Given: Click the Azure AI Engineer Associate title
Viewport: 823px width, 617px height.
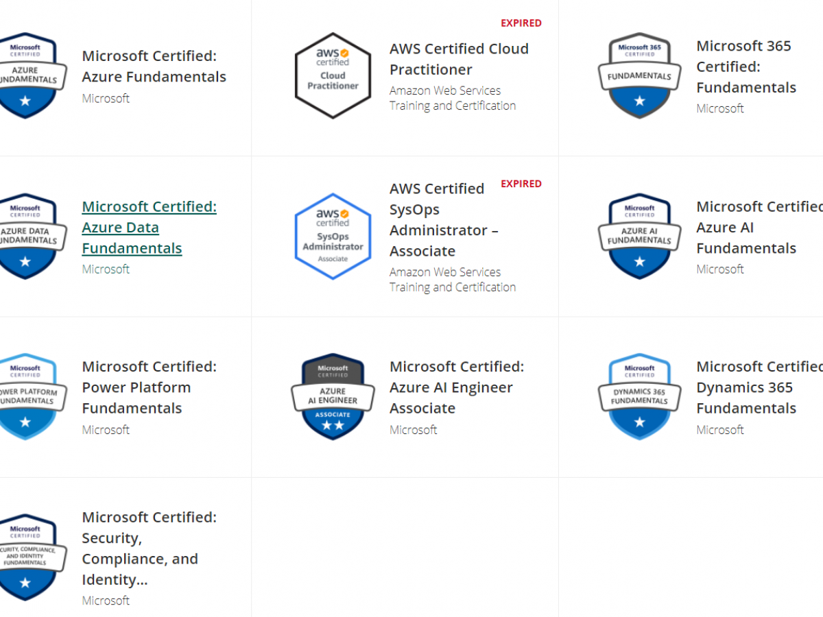Looking at the screenshot, I should click(456, 387).
